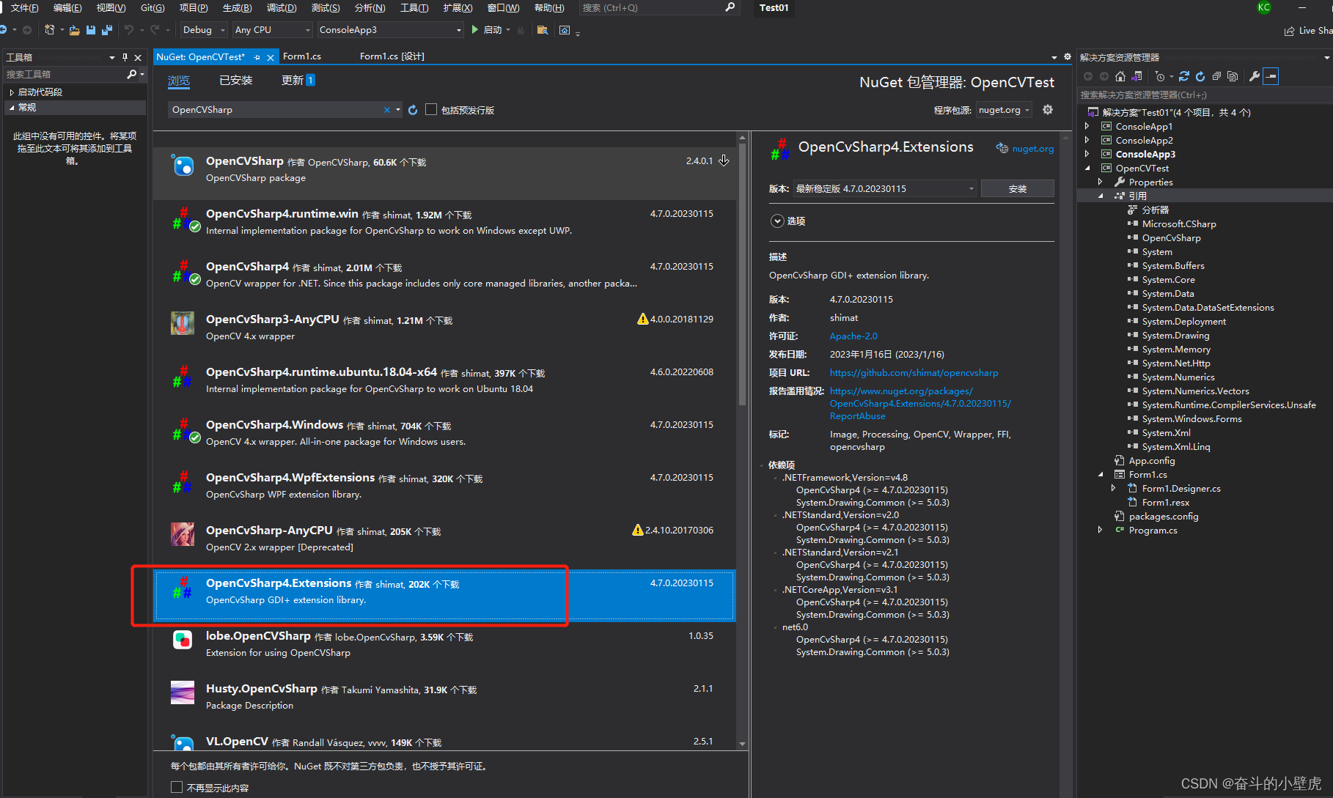
Task: Toggle the include prerelease checkbox
Action: [x=431, y=109]
